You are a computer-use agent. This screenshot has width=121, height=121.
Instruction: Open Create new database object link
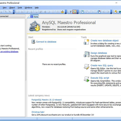pos(105,40)
